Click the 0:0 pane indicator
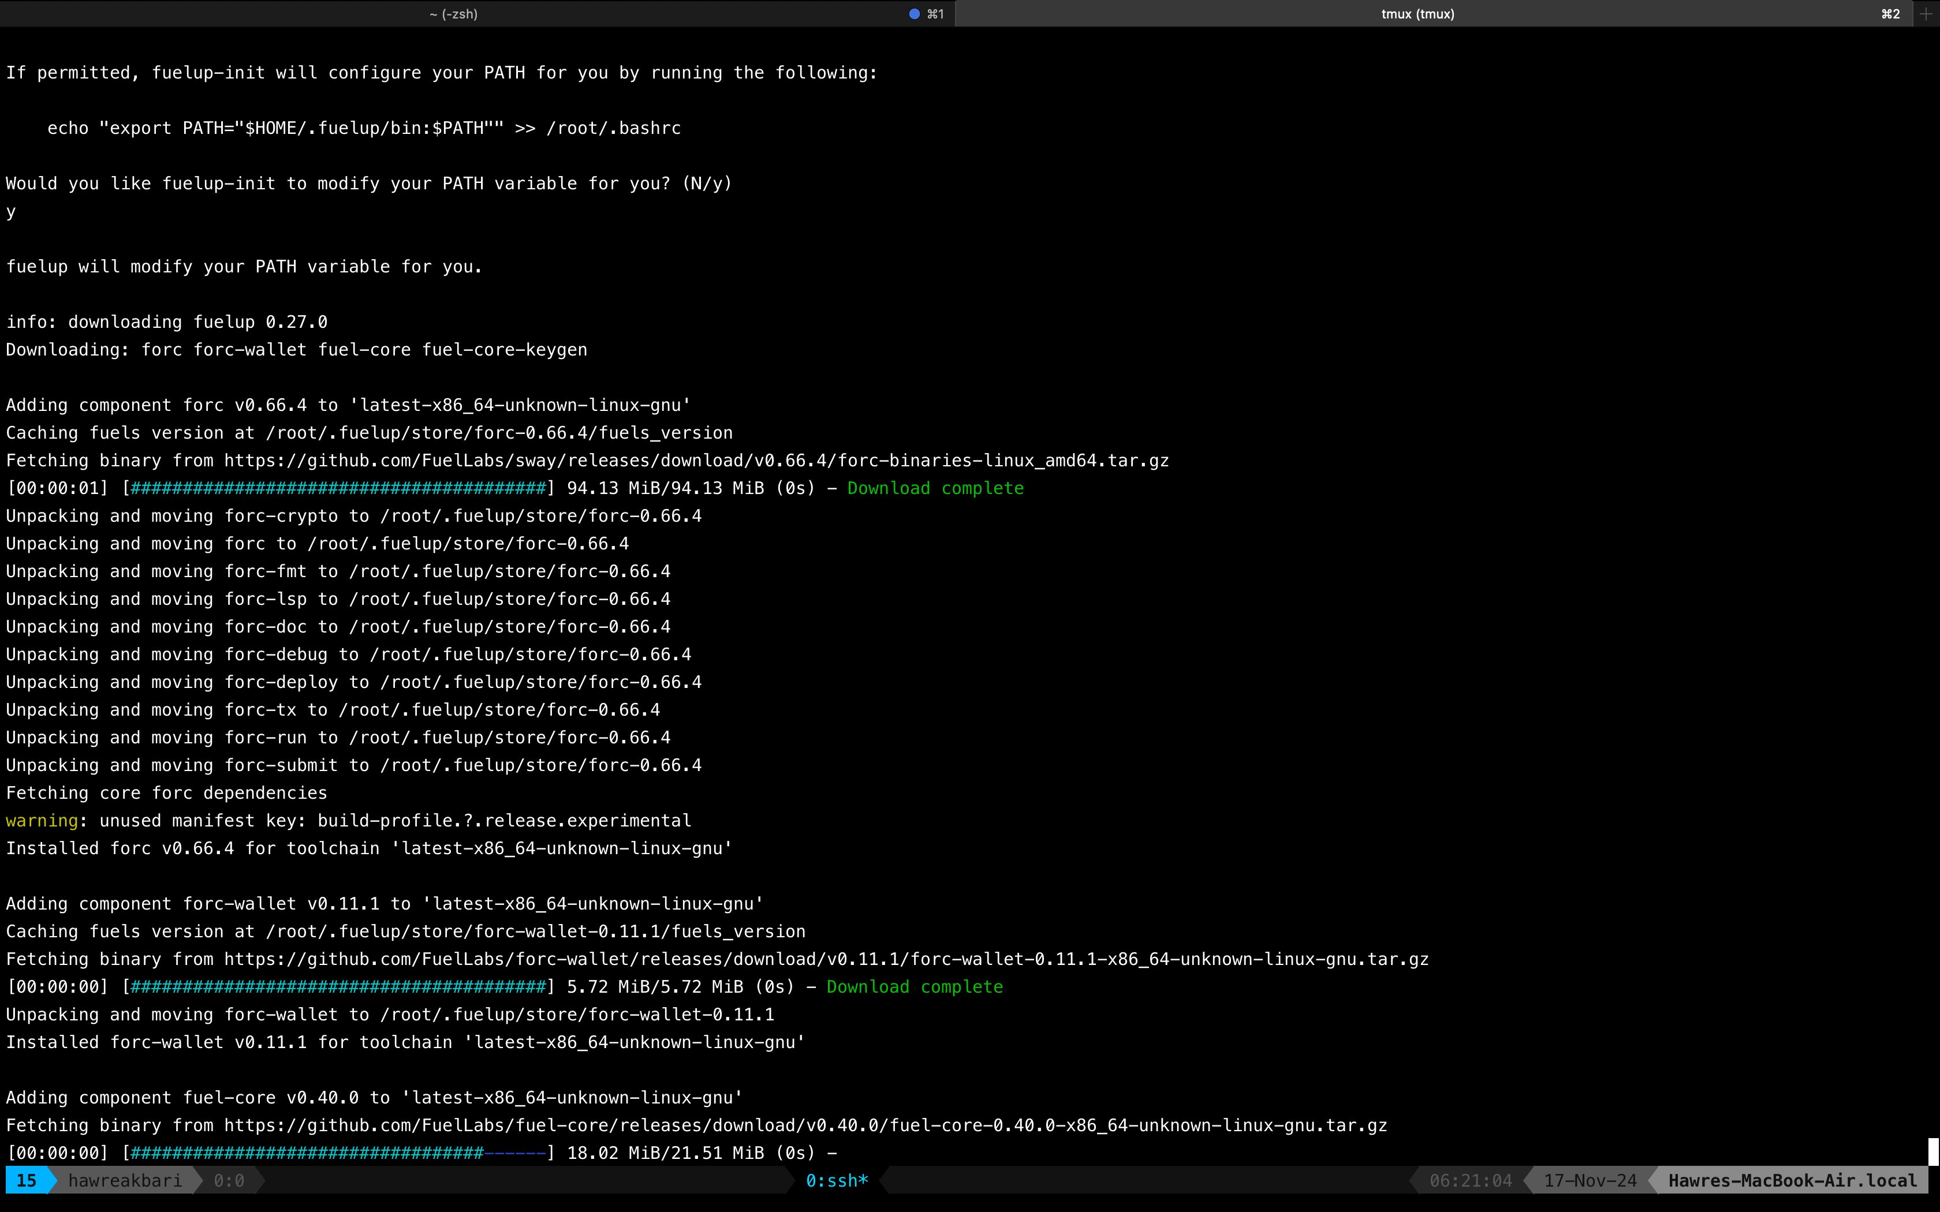 [229, 1180]
